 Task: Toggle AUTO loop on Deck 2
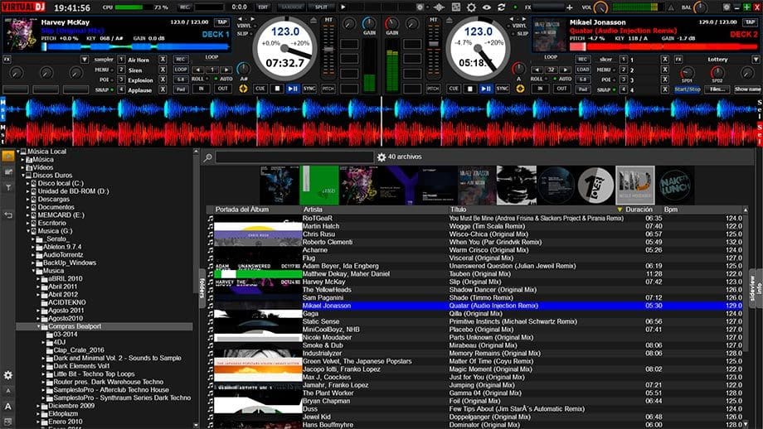click(563, 79)
